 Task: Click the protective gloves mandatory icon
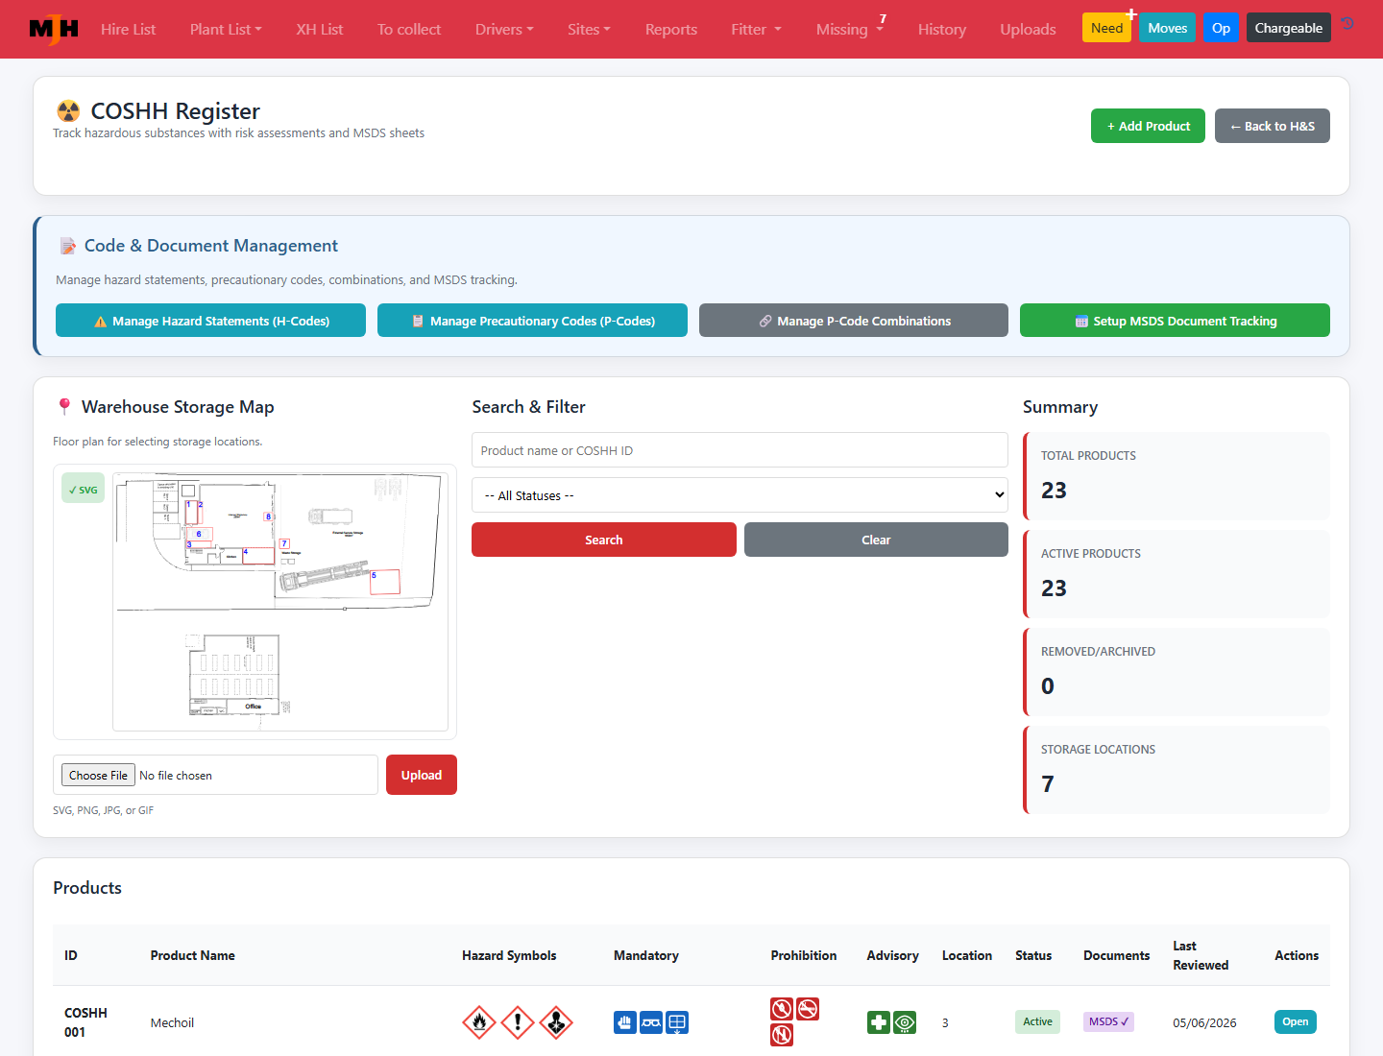tap(625, 1022)
